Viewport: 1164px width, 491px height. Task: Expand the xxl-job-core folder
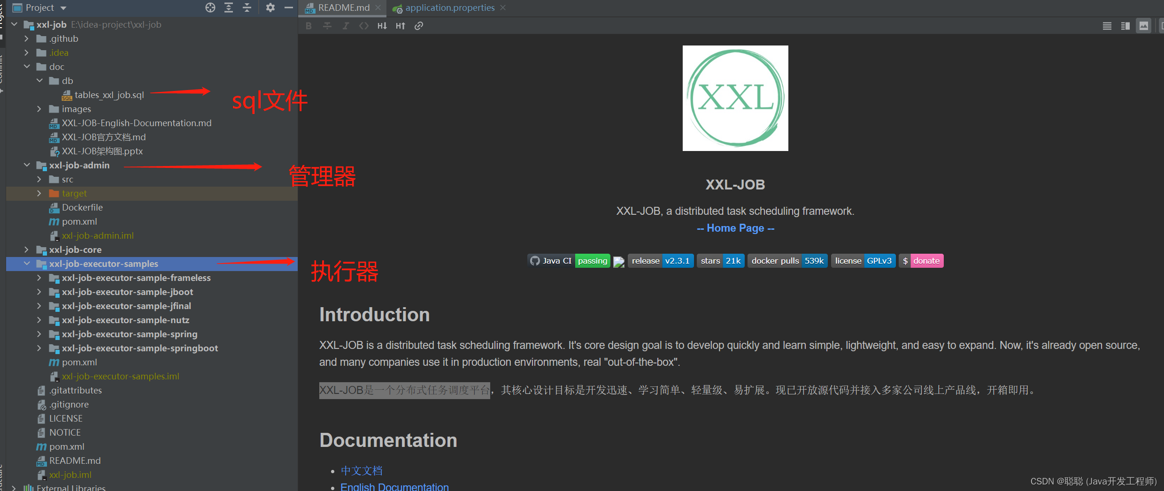pos(27,249)
